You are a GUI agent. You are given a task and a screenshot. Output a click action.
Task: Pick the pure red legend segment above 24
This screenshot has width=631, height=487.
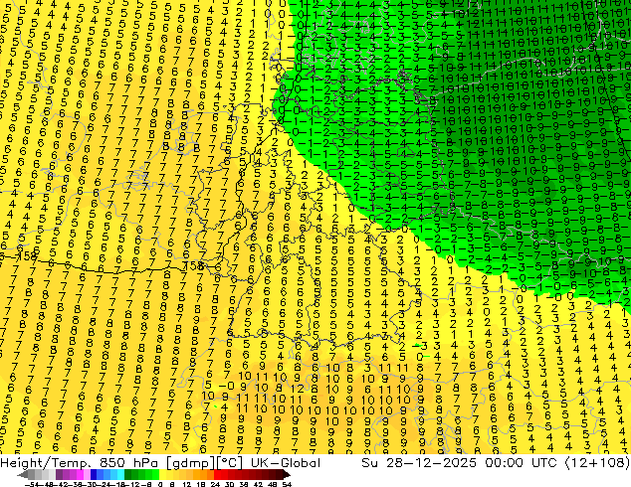coord(217,475)
